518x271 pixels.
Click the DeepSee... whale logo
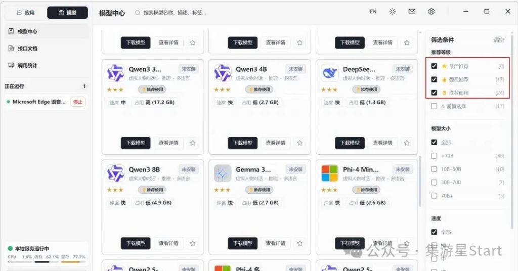[x=330, y=73]
